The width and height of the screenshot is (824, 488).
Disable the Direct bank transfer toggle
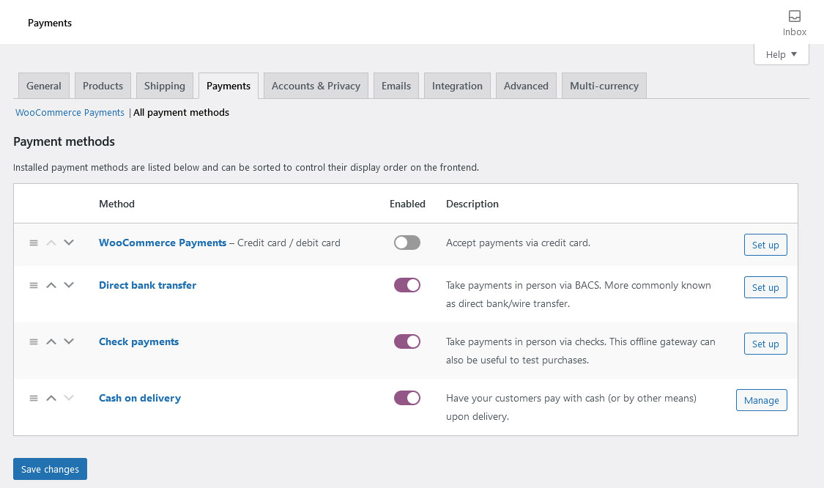[407, 285]
